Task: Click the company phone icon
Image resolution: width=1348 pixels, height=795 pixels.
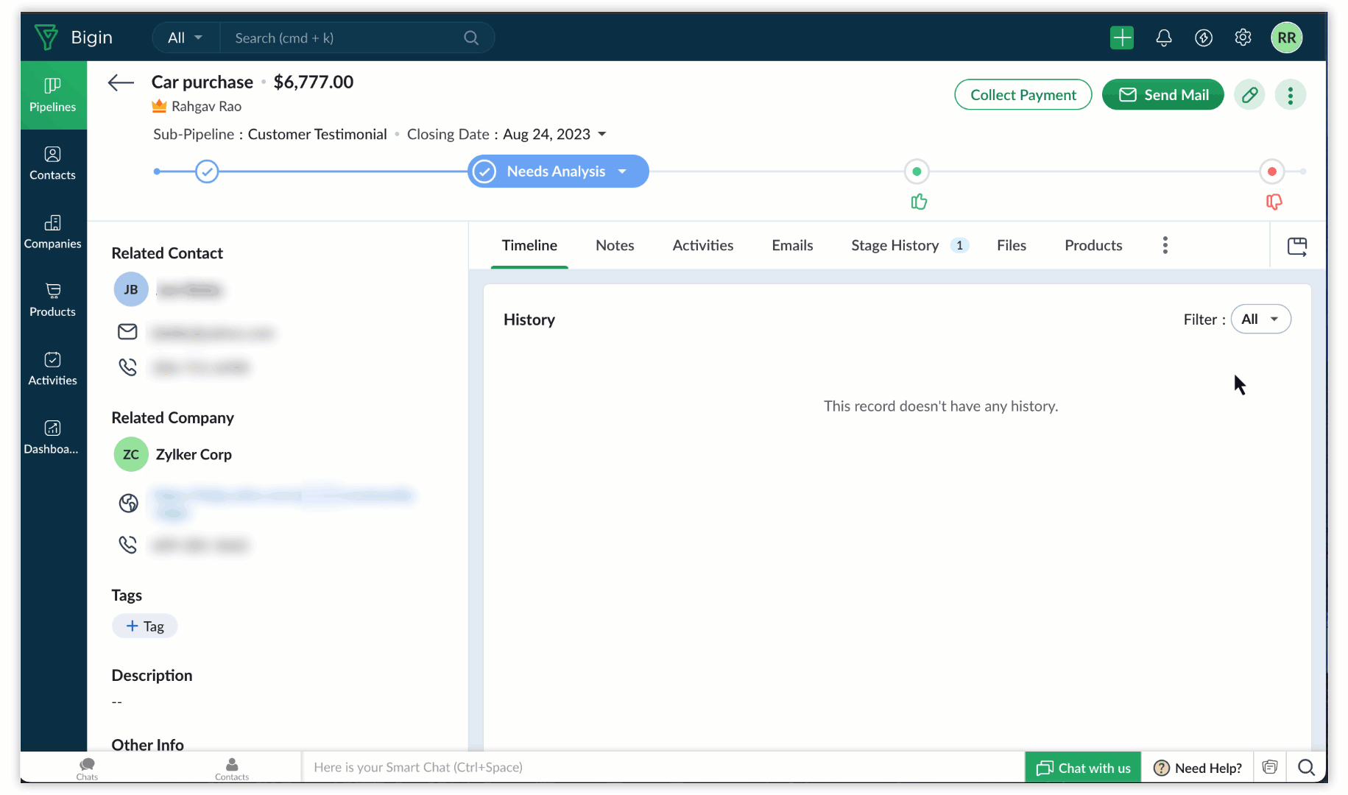Action: tap(128, 545)
